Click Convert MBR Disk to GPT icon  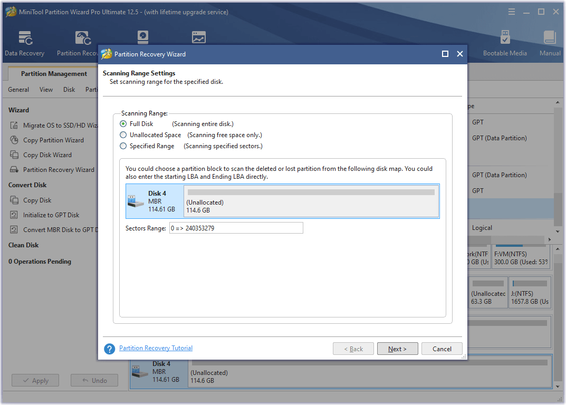14,229
